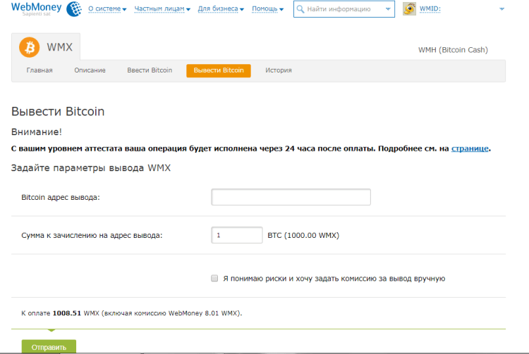Switch to the 'Главная' tab
Screen dimensions: 529x354
39,70
